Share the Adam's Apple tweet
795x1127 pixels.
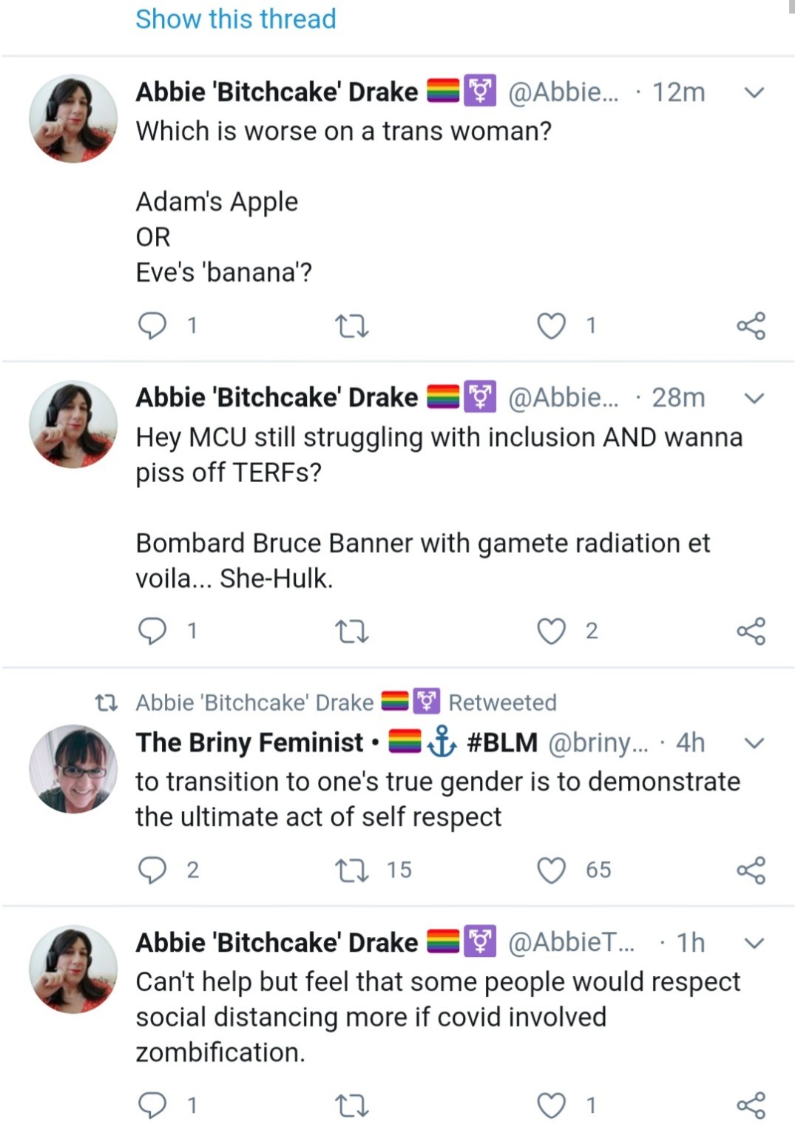(751, 325)
